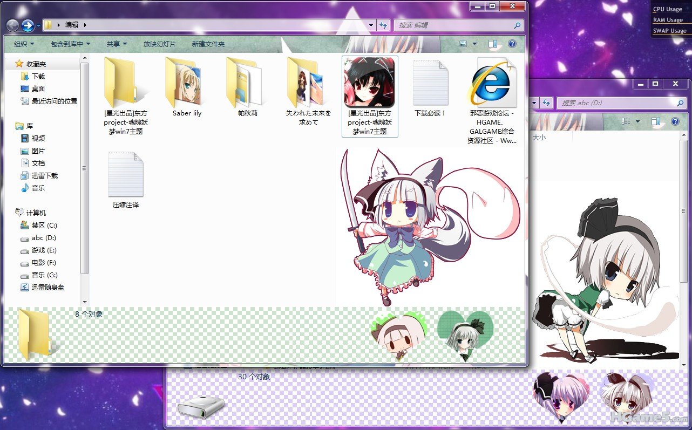The height and width of the screenshot is (430, 692).
Task: Click the 30 个对象 status text
Action: (254, 377)
